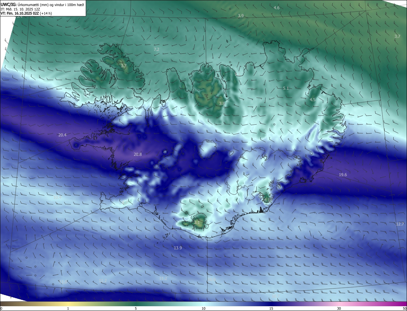Click the 4.6 value label
407x311 pixels.
tap(277, 8)
